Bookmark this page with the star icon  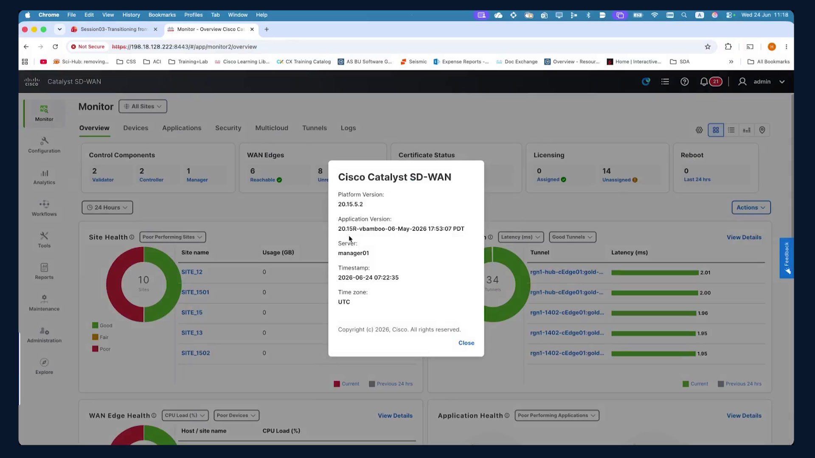click(708, 47)
